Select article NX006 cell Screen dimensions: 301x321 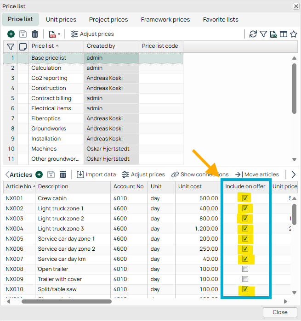(19, 249)
